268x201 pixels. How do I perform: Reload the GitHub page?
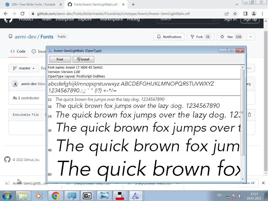click(23, 14)
